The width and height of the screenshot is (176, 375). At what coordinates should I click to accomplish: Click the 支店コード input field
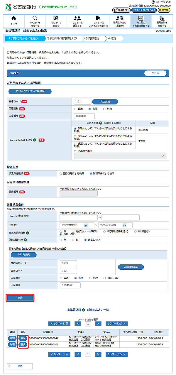pyautogui.click(x=82, y=102)
